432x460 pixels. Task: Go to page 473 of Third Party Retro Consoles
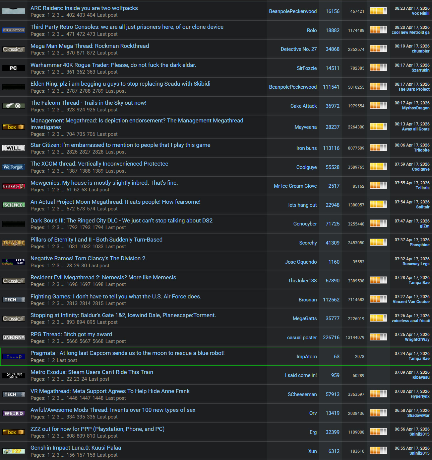[91, 34]
